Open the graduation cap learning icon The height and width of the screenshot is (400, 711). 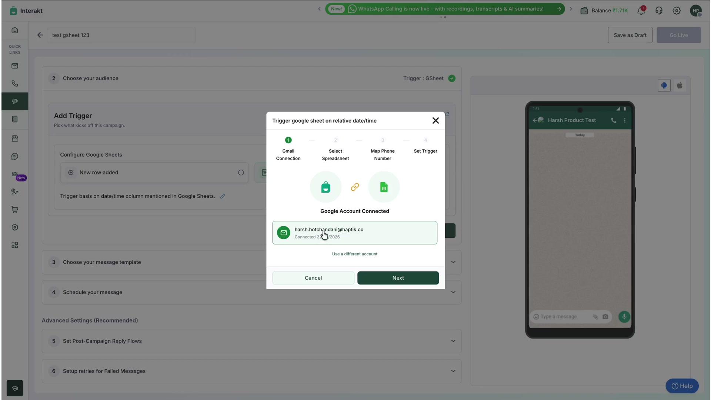(x=15, y=388)
